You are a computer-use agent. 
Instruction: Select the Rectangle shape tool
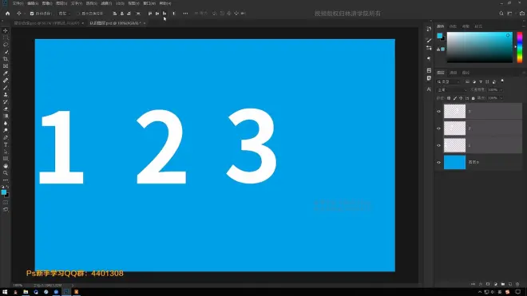6,159
